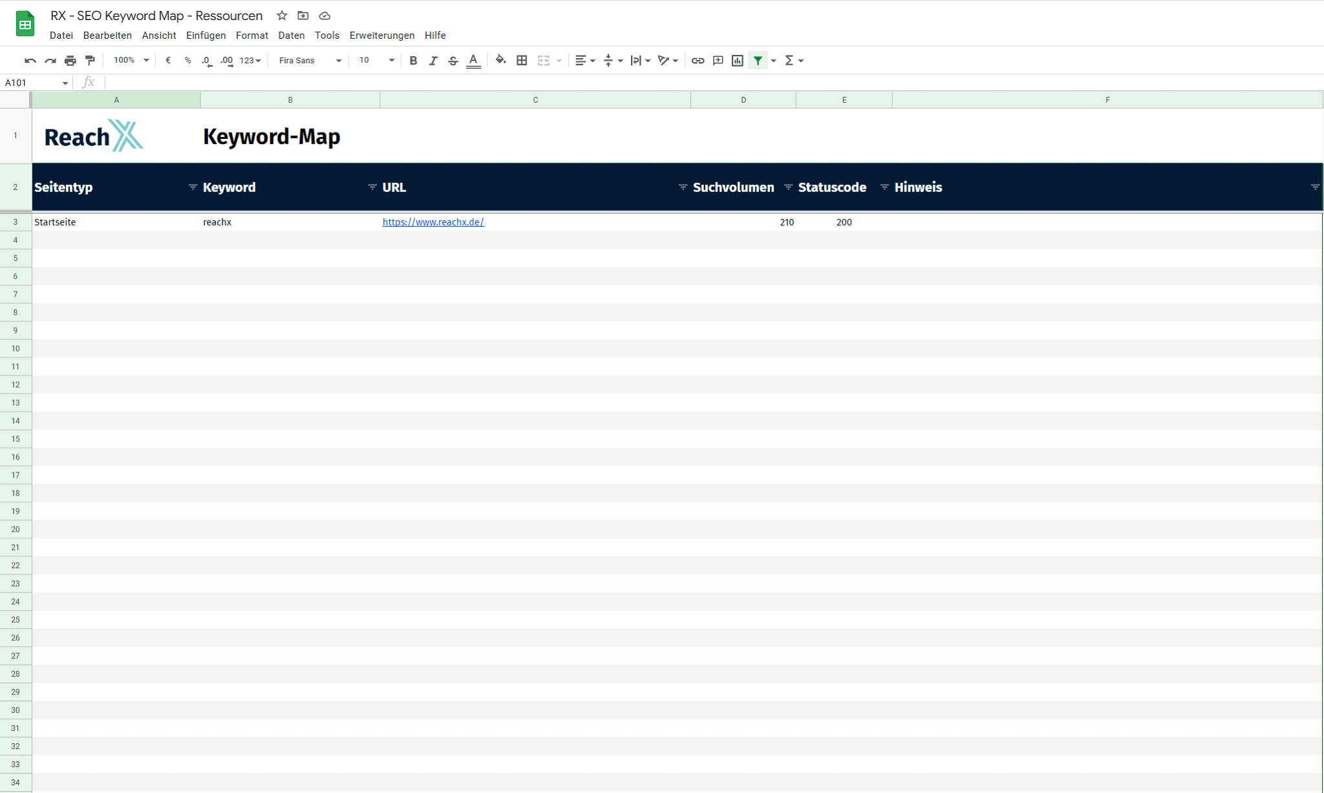Star this spreadsheet document
The height and width of the screenshot is (793, 1324).
(282, 16)
